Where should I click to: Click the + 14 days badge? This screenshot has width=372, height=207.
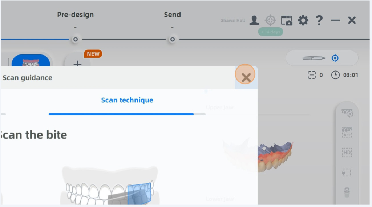click(271, 32)
